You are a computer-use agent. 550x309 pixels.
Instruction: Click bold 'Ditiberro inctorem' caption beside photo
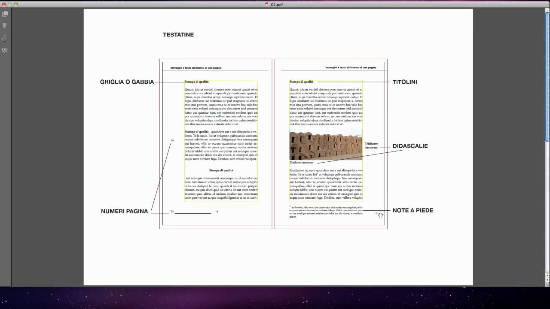pyautogui.click(x=372, y=145)
